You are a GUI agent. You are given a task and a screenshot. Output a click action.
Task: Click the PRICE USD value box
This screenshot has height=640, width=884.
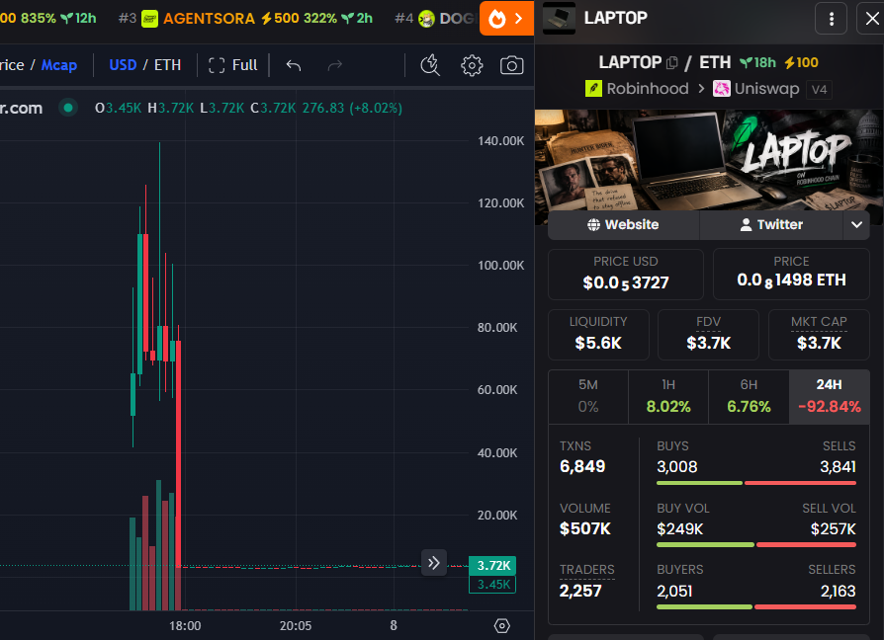click(626, 275)
